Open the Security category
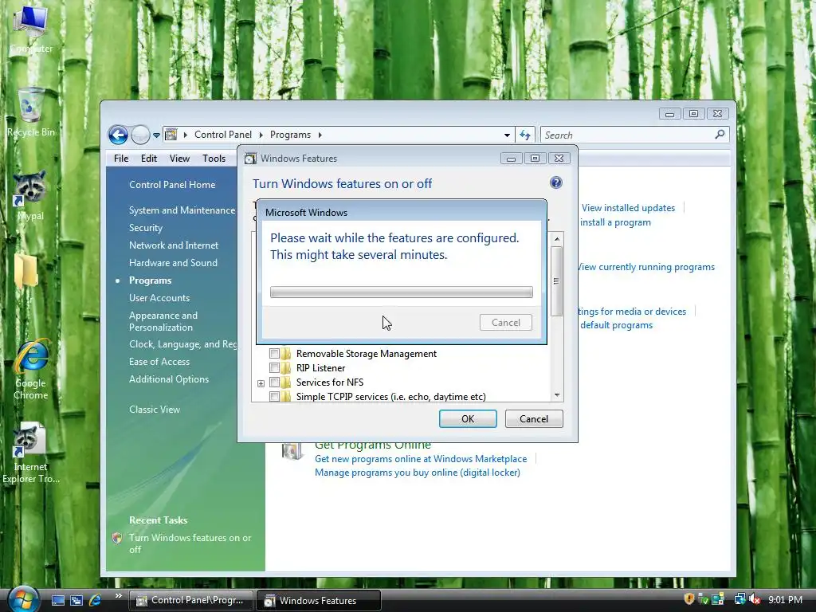This screenshot has height=612, width=816. [x=146, y=228]
